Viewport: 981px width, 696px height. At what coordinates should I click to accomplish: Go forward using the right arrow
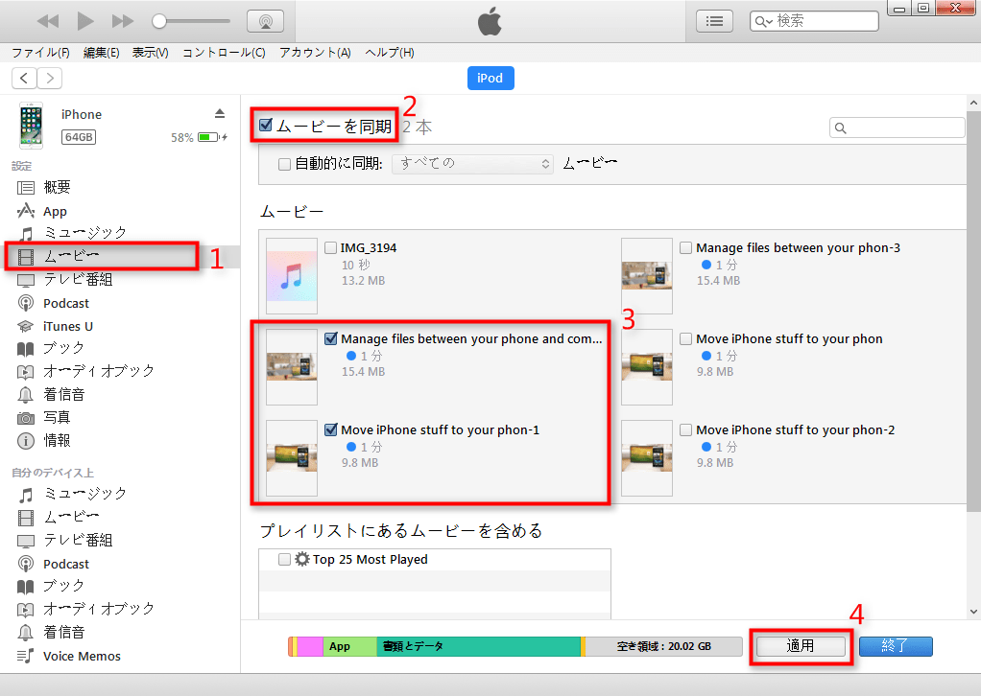pos(49,78)
